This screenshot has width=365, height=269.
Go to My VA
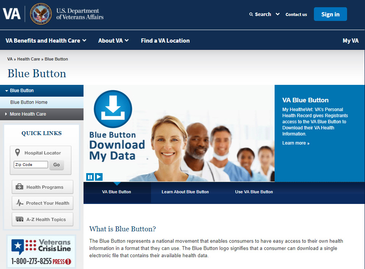(x=351, y=41)
